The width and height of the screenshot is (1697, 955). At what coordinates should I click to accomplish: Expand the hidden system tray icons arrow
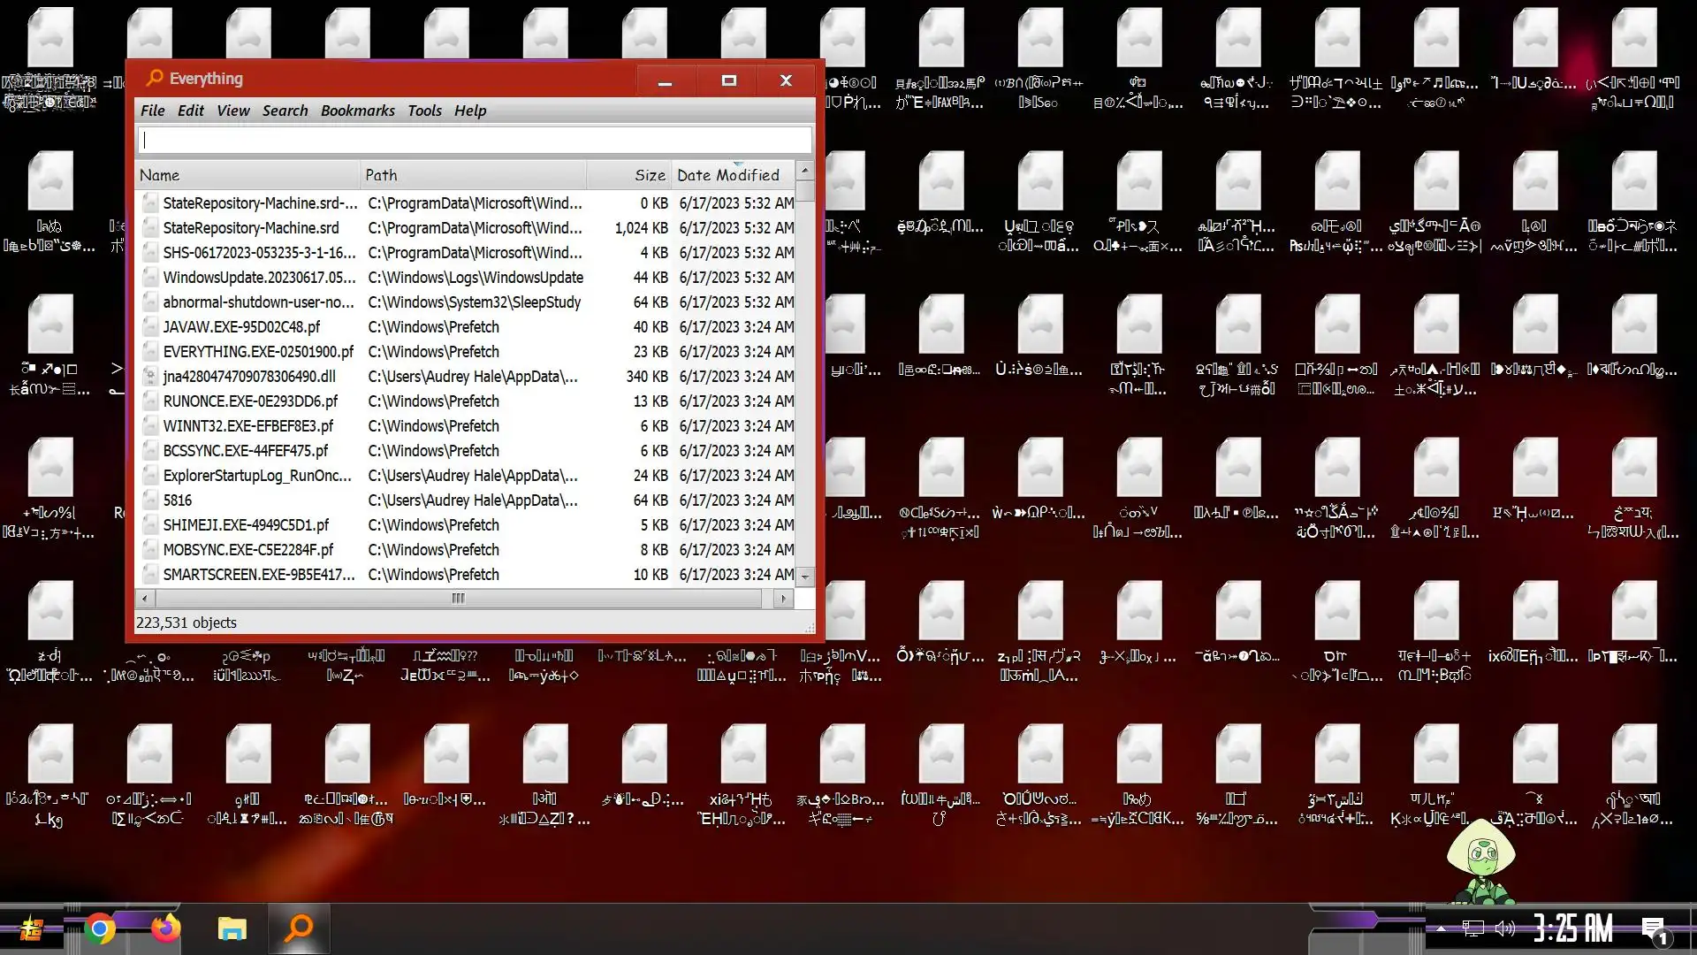pyautogui.click(x=1441, y=928)
